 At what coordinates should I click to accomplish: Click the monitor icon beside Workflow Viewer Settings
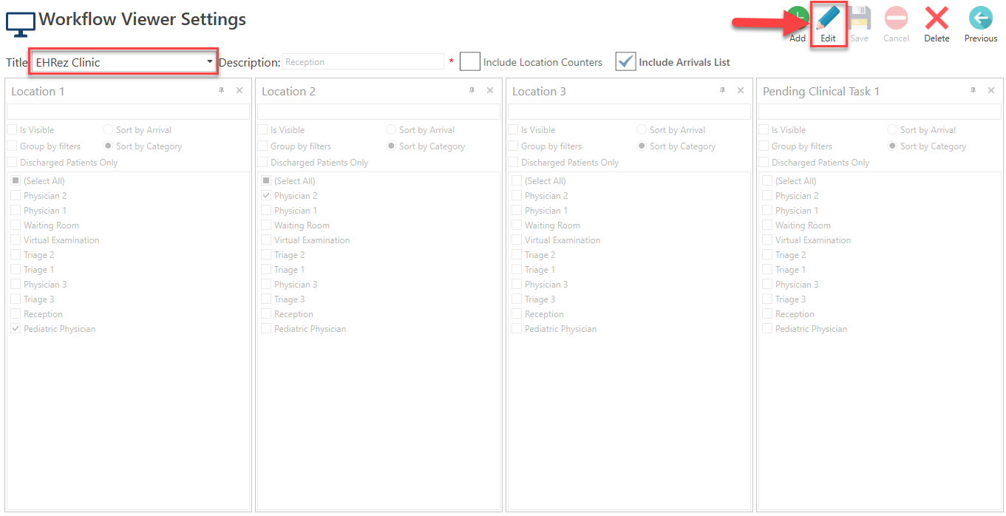point(20,24)
